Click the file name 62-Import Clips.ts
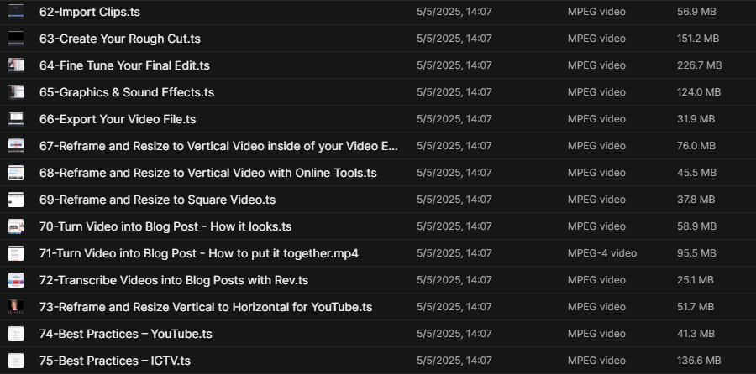Image resolution: width=756 pixels, height=374 pixels. [x=91, y=12]
